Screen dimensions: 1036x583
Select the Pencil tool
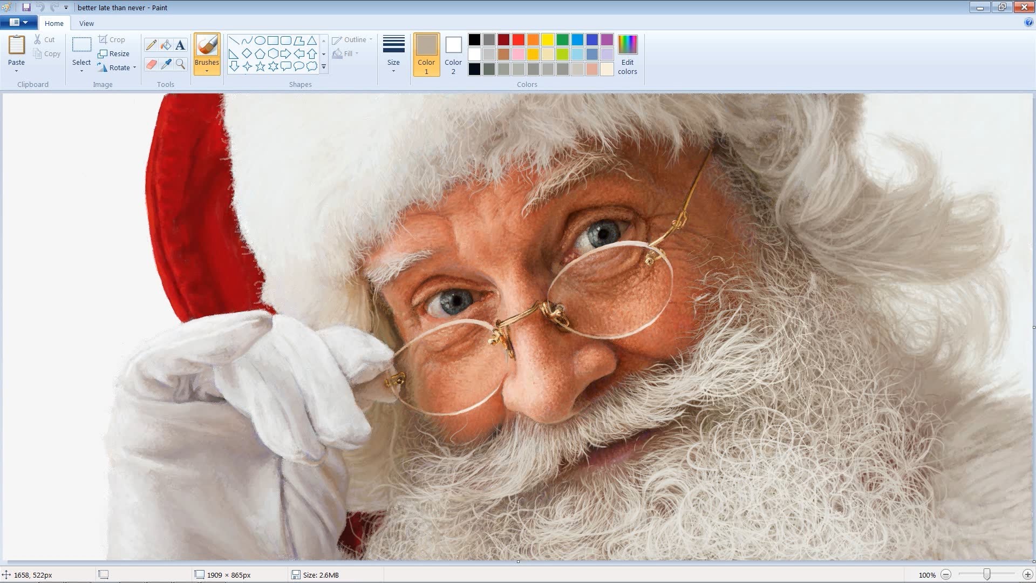click(x=151, y=45)
